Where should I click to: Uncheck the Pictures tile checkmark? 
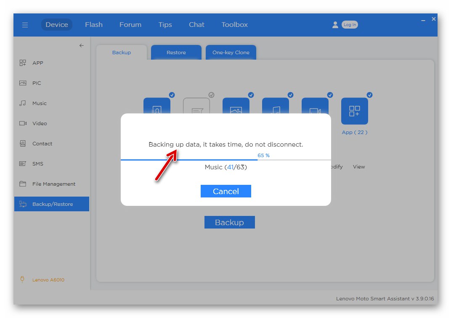(251, 95)
